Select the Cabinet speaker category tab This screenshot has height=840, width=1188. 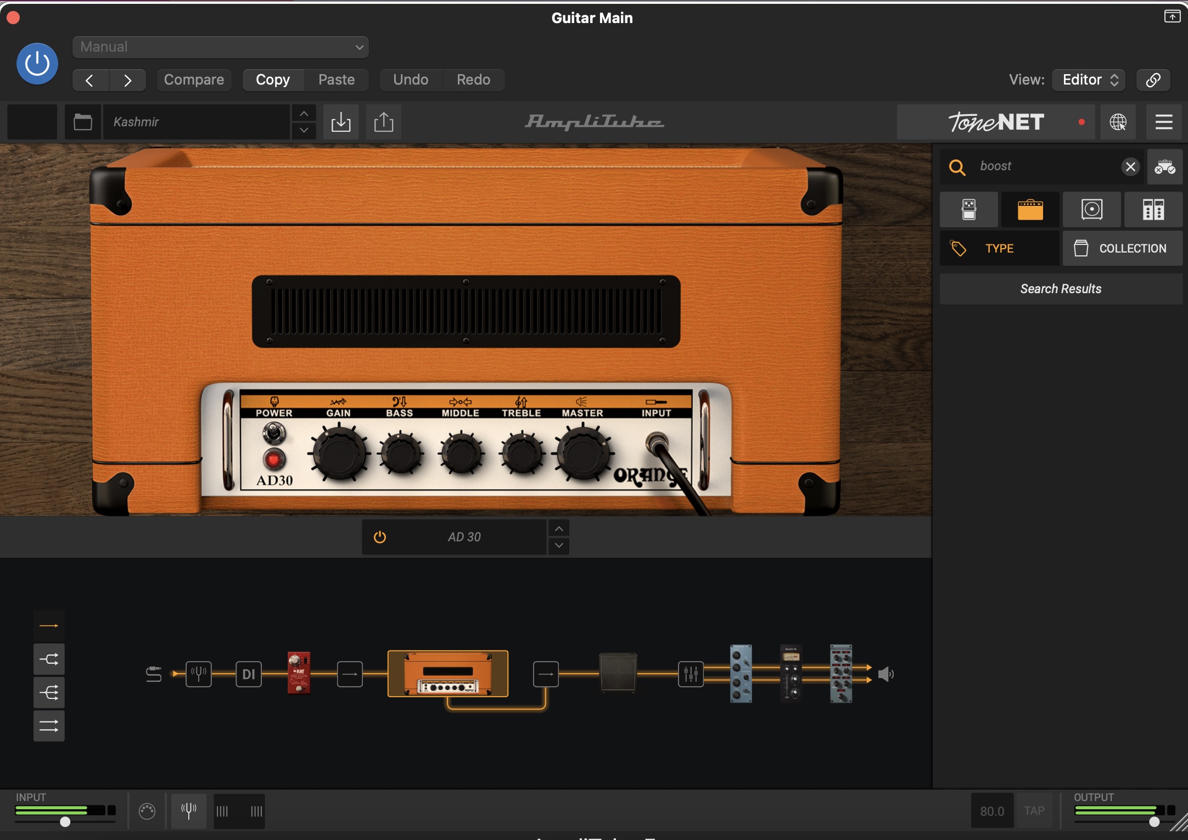[1092, 210]
